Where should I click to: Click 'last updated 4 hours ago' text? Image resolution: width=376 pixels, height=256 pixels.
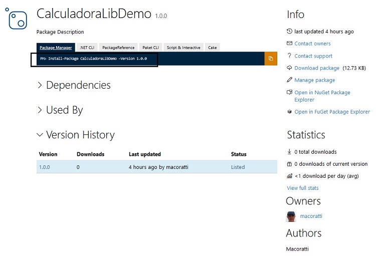click(324, 32)
